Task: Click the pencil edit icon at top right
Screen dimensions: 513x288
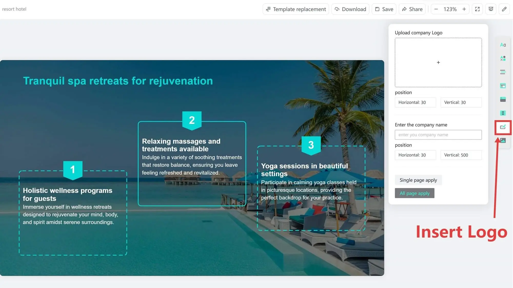Action: [504, 9]
